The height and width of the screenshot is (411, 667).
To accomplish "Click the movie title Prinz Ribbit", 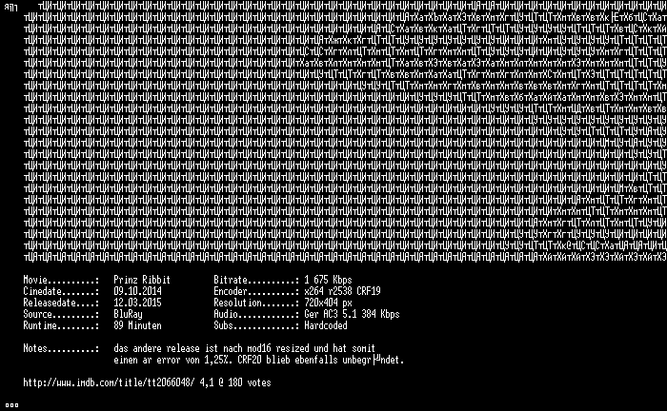I will pos(142,280).
